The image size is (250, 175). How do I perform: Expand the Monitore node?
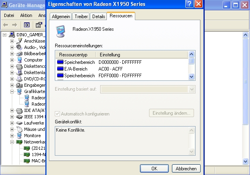12,136
